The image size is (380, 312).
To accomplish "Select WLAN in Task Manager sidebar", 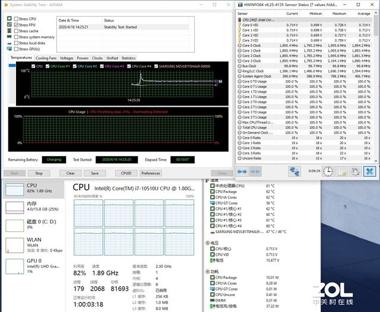I will click(x=33, y=245).
